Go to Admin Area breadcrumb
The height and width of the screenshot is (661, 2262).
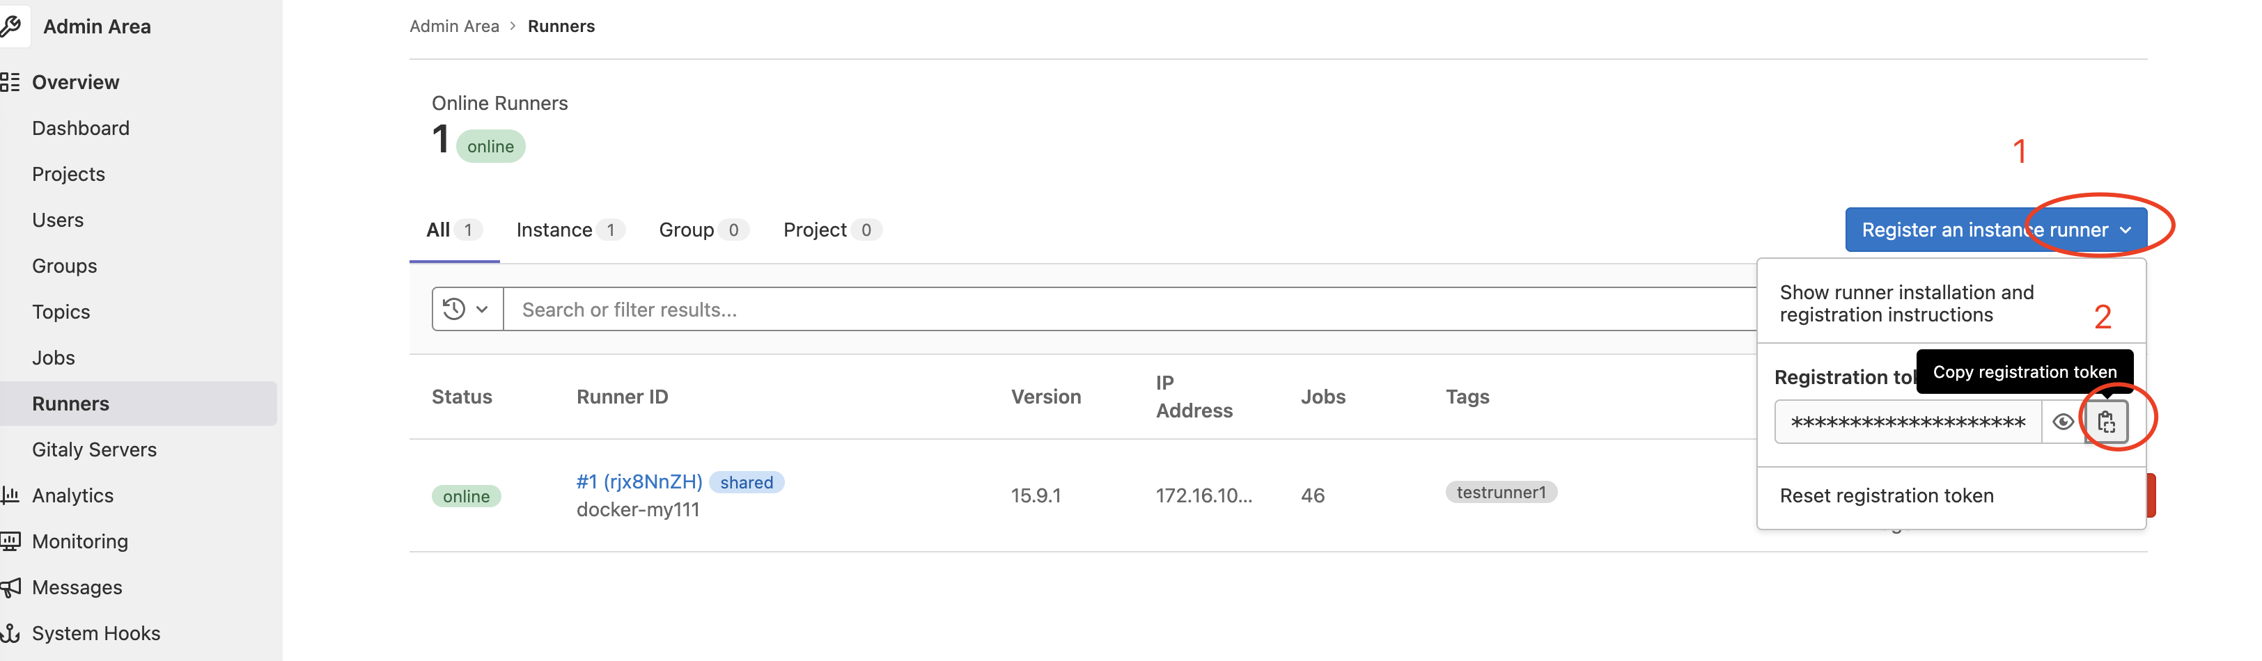454,26
